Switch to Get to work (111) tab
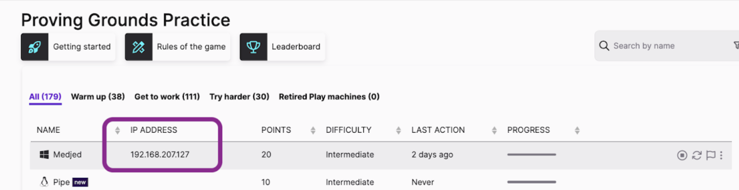The width and height of the screenshot is (739, 190). (167, 97)
